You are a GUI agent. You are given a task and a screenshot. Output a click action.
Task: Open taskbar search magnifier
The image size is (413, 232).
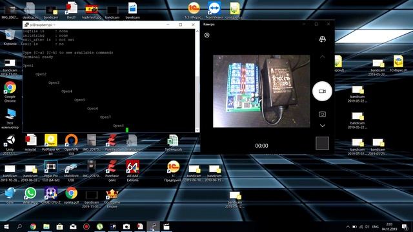[x=19, y=226]
